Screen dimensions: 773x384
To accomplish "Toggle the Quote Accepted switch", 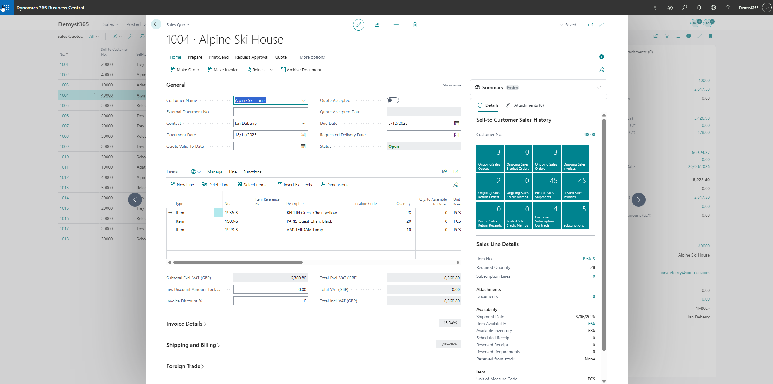I will (393, 100).
